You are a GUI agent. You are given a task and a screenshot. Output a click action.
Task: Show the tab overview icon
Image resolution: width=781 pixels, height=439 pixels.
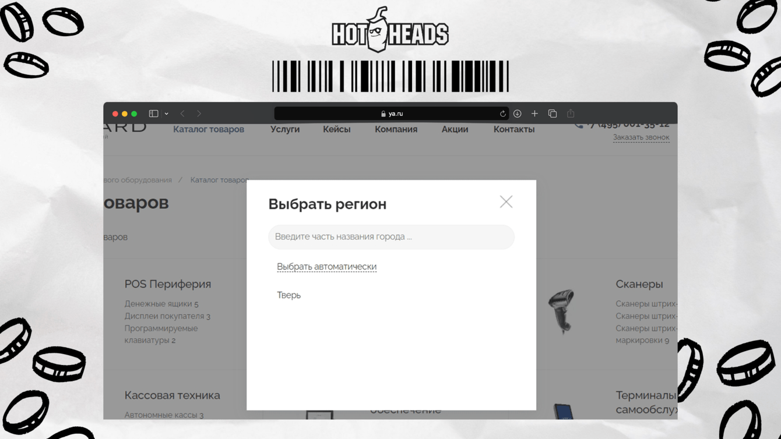(x=553, y=114)
